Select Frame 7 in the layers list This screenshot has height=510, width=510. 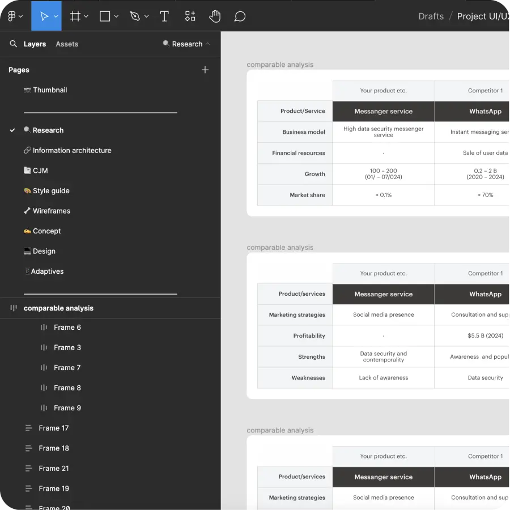point(66,367)
